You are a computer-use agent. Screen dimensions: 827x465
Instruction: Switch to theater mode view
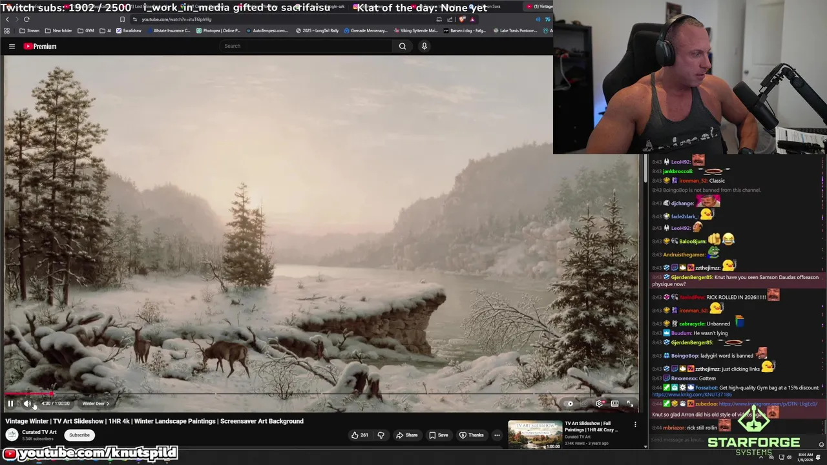coord(614,404)
